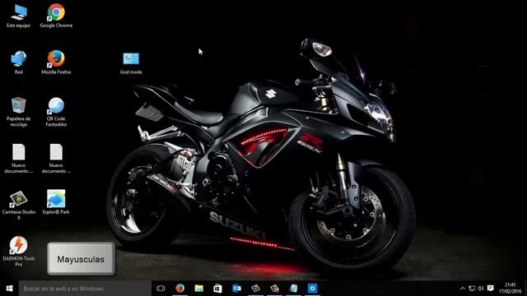Open Firefox from the taskbar
Viewport: 527px width, 296px height.
pos(180,289)
